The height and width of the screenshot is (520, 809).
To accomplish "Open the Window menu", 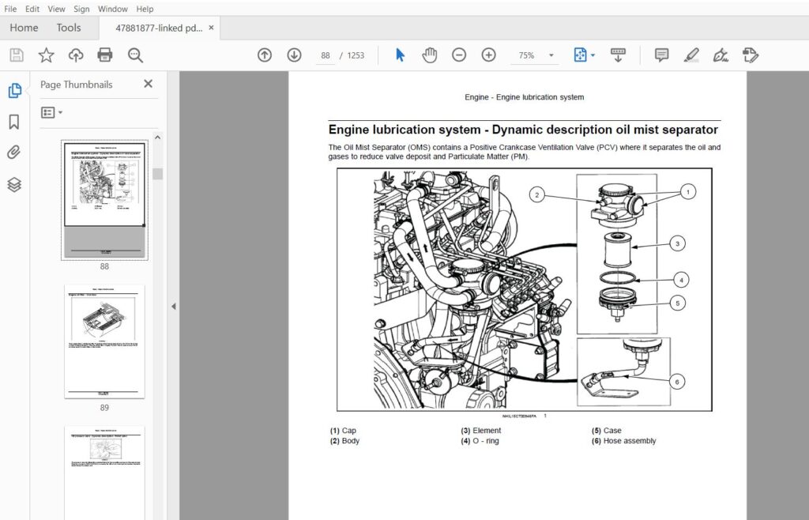I will point(112,9).
